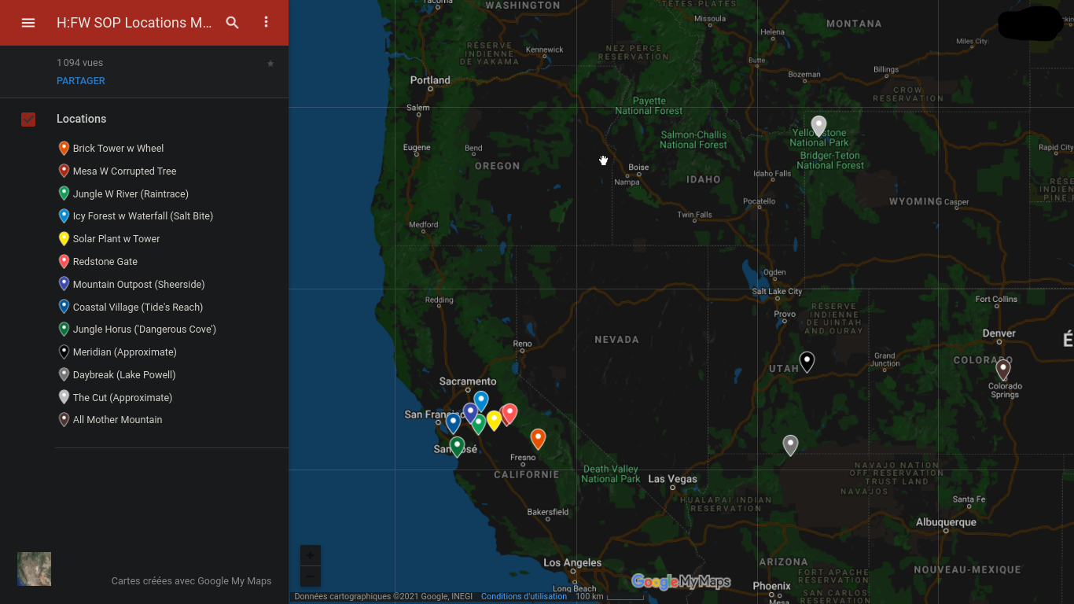Click the brown pin near Colorado Springs
Viewport: 1074px width, 604px height.
[1002, 369]
